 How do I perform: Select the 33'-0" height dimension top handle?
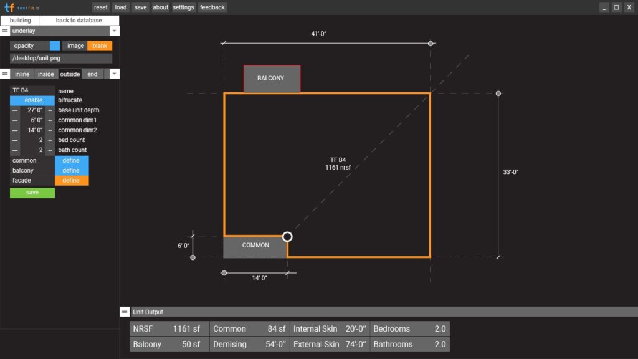498,93
